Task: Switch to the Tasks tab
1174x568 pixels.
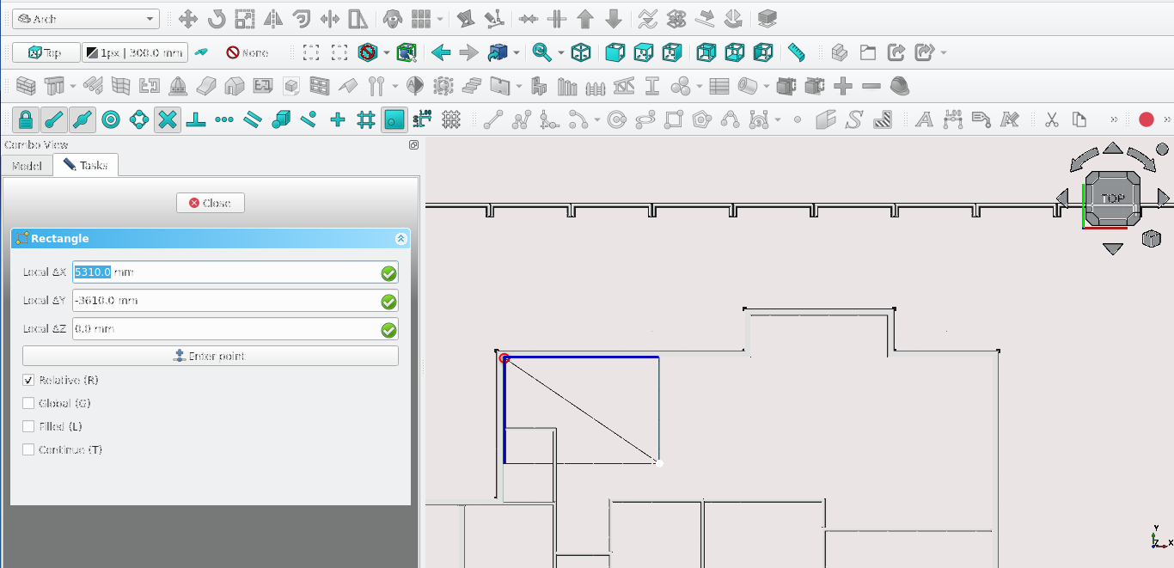Action: click(85, 165)
